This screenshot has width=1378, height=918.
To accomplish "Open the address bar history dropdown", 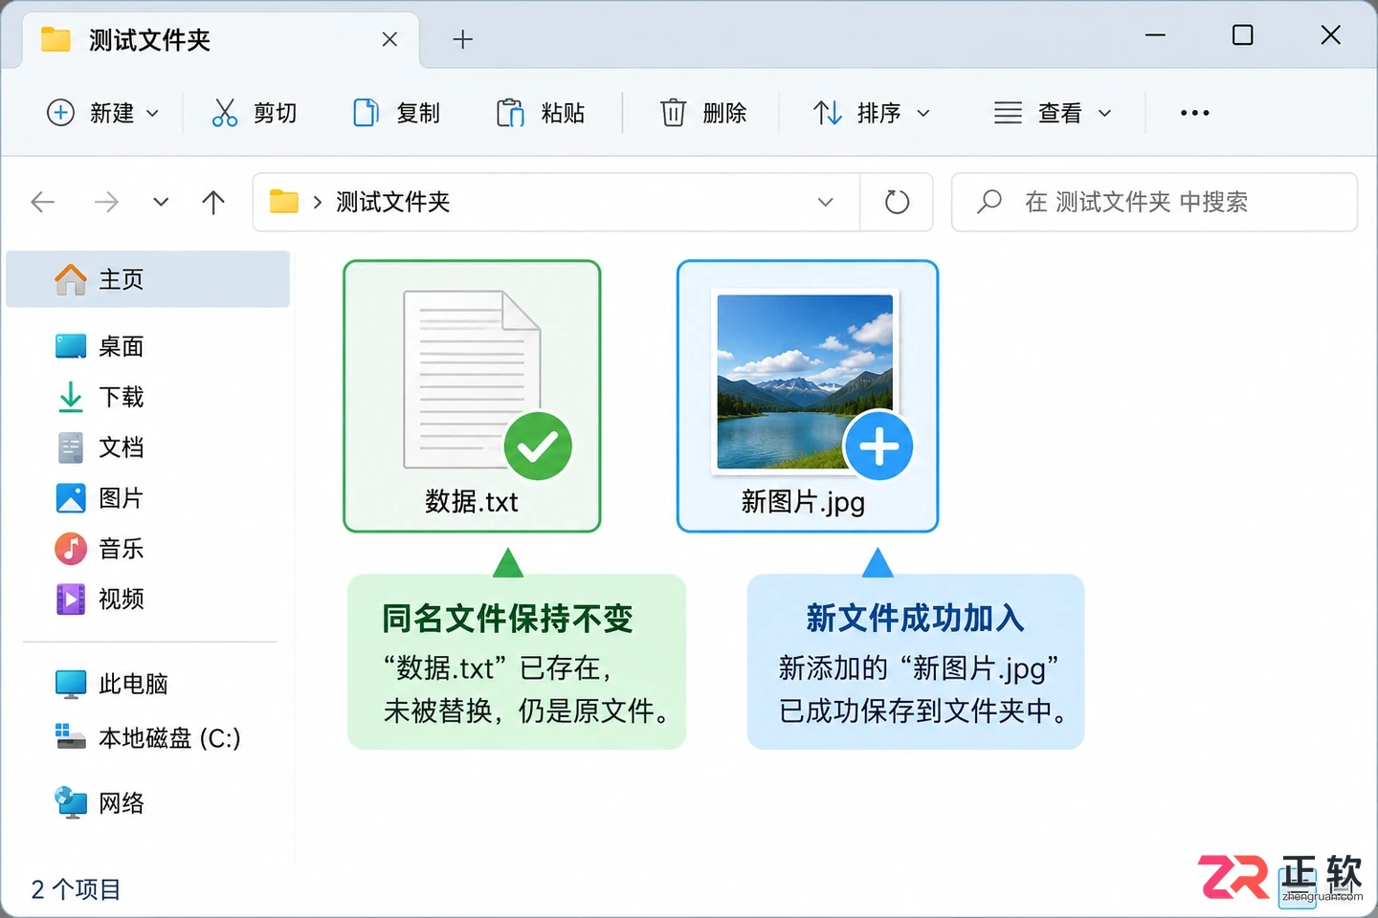I will (x=825, y=202).
